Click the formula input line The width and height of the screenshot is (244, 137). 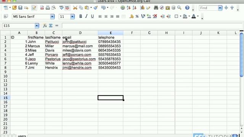[152, 25]
